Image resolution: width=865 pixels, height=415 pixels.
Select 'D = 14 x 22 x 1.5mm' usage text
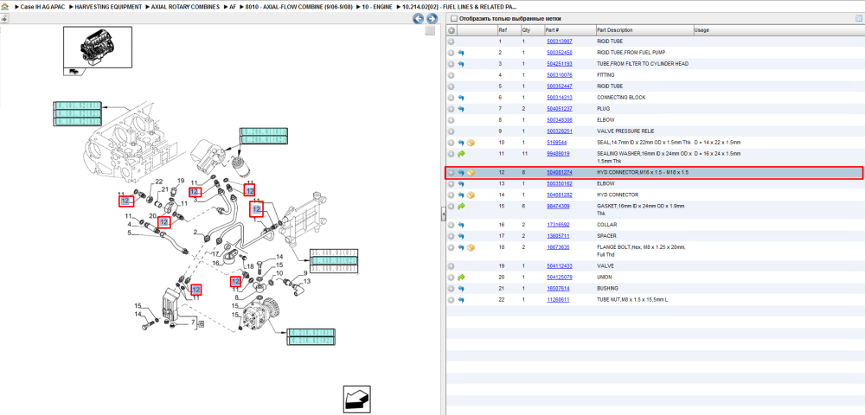[717, 142]
